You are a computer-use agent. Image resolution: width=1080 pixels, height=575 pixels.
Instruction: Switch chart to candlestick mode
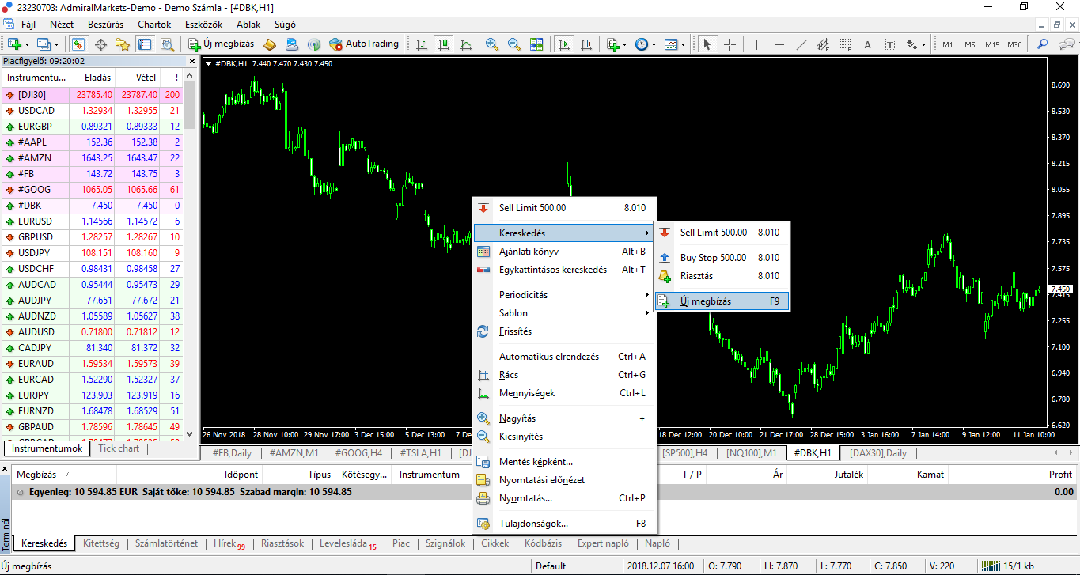point(444,44)
